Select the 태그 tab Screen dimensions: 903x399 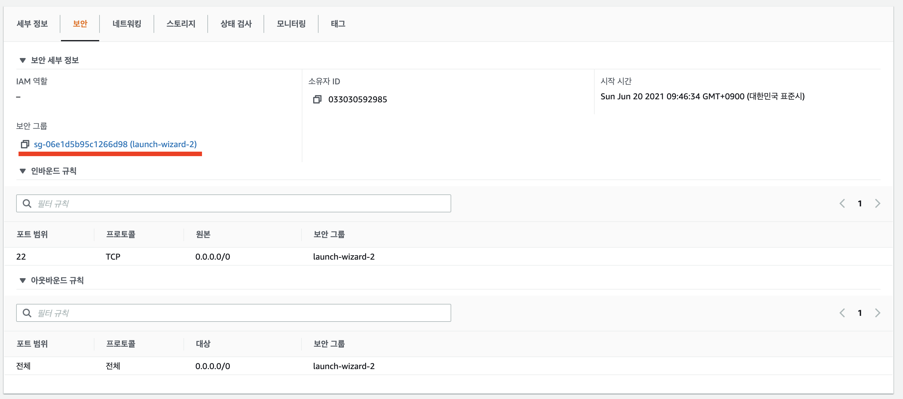[338, 24]
